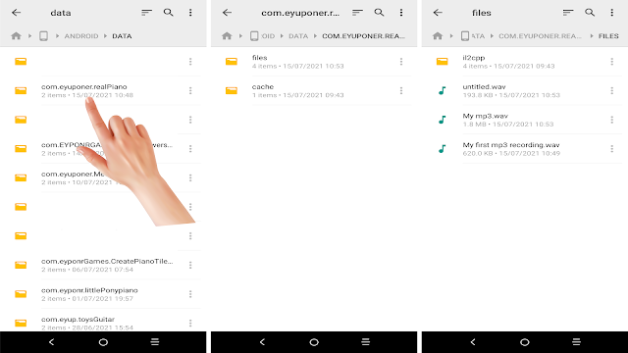Open sort options in com.eyuponer.r... screen
Viewport: 628px width, 353px height.
pyautogui.click(x=357, y=13)
